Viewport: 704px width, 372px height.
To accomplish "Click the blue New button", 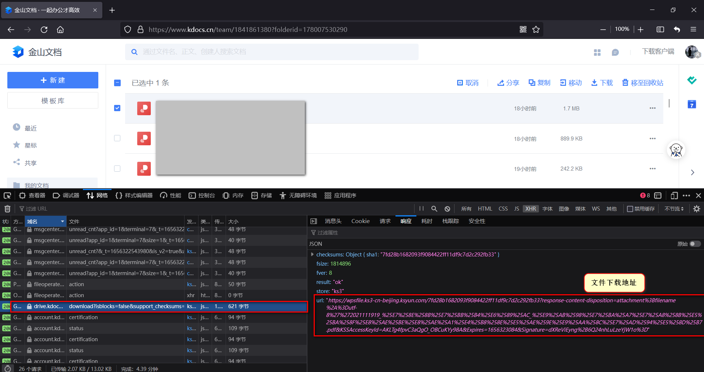I will coord(53,80).
